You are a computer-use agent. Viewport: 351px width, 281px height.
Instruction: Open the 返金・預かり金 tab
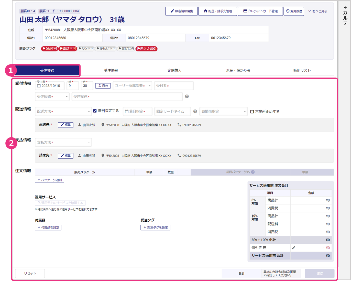click(x=238, y=70)
